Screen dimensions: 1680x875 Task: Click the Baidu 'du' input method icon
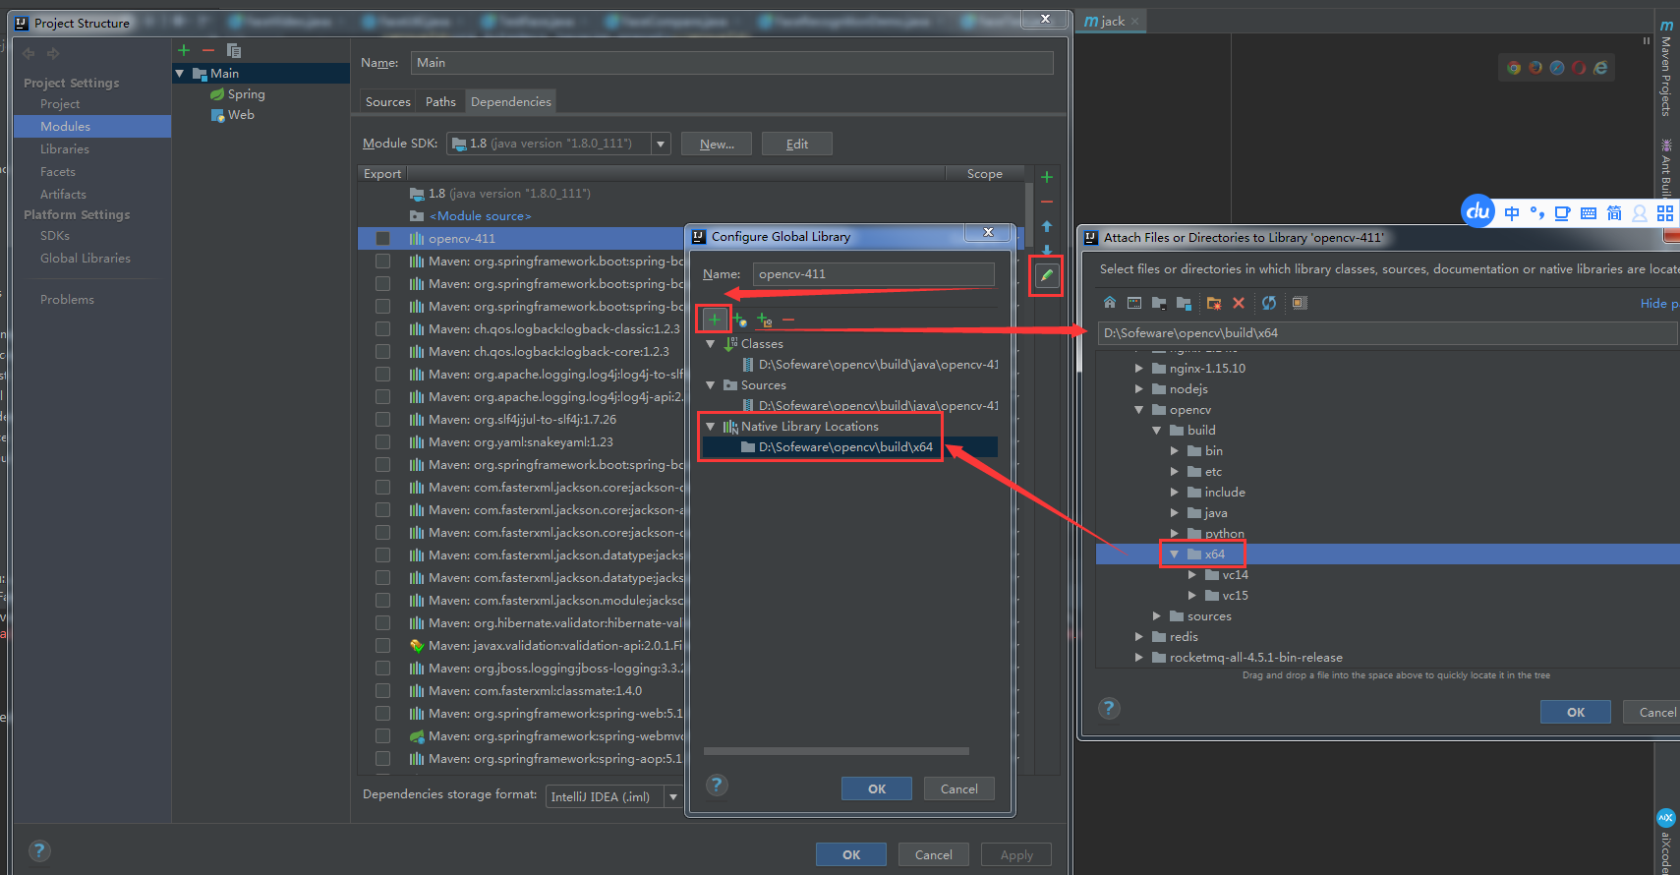(1478, 210)
